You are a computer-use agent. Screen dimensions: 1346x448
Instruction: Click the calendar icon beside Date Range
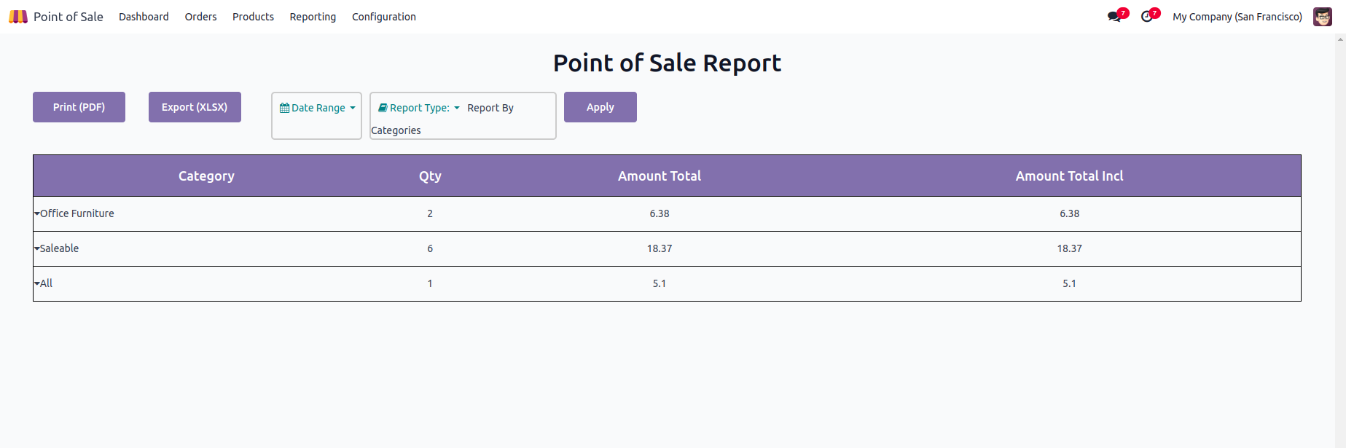(284, 108)
